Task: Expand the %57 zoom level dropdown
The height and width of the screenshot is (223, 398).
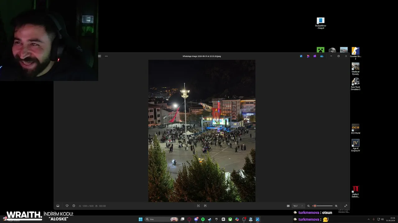Action: click(298, 206)
